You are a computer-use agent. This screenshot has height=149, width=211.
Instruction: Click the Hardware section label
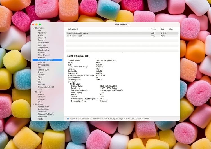pos(39,28)
